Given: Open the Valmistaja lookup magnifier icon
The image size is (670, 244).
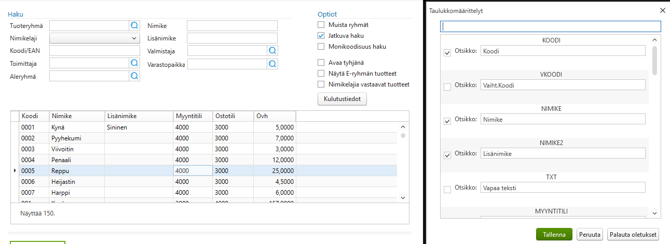Looking at the screenshot, I should click(x=272, y=51).
